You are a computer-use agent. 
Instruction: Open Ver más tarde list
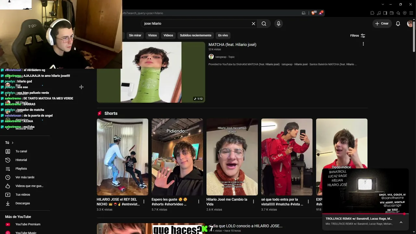tap(25, 177)
